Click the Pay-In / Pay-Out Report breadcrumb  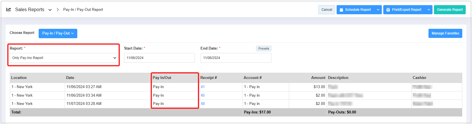(x=83, y=10)
